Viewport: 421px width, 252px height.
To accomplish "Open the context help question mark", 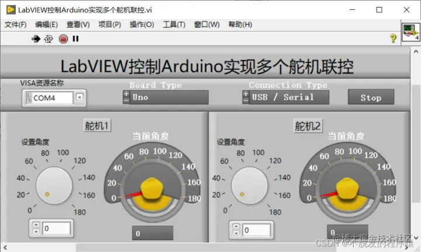I will point(393,38).
